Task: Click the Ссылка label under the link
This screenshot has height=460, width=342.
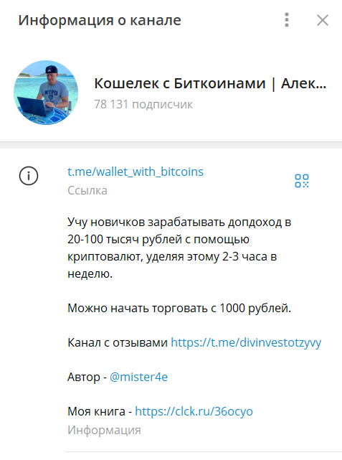Action: pyautogui.click(x=87, y=191)
